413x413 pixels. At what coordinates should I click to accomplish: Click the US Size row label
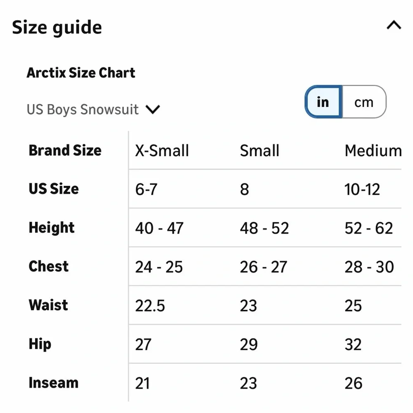53,189
